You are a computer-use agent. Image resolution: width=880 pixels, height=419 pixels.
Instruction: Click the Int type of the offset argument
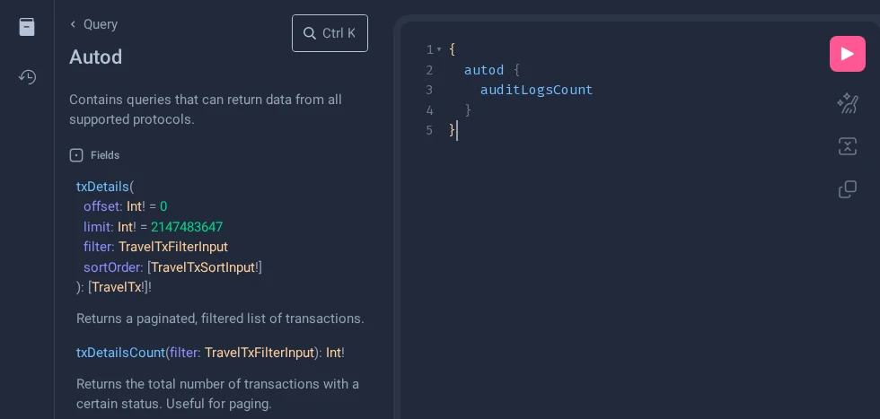[134, 206]
